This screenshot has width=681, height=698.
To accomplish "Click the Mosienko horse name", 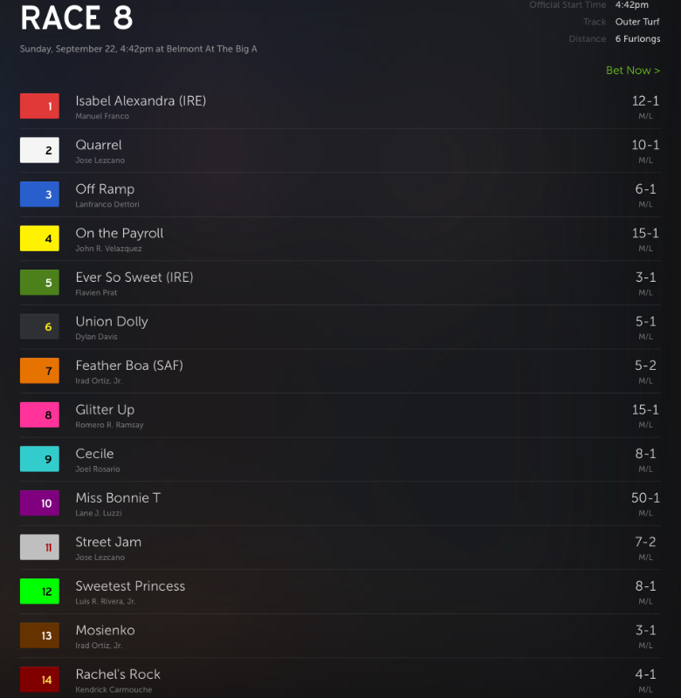I will [105, 630].
